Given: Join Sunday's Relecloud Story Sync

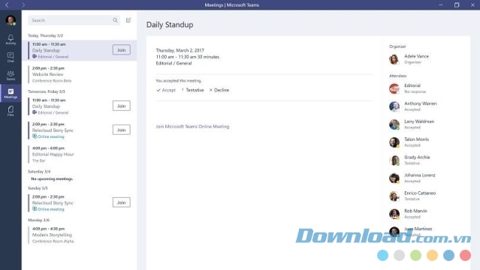Looking at the screenshot, I should point(121,202).
